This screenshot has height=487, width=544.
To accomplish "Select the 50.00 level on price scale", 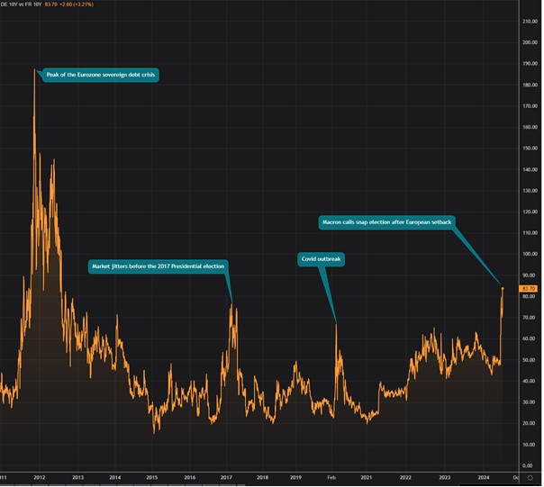I will tap(530, 360).
